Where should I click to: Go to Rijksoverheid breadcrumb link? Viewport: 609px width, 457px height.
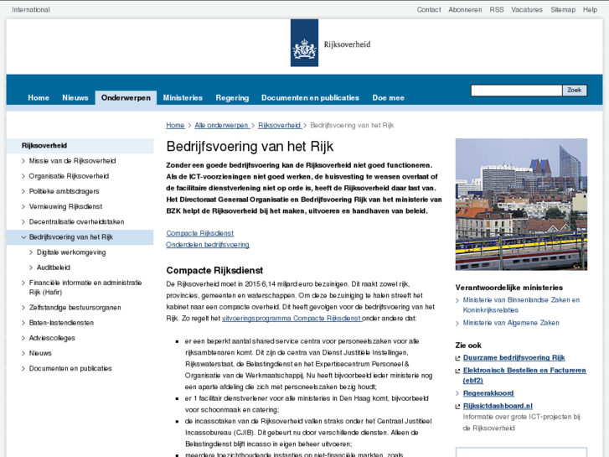[279, 125]
